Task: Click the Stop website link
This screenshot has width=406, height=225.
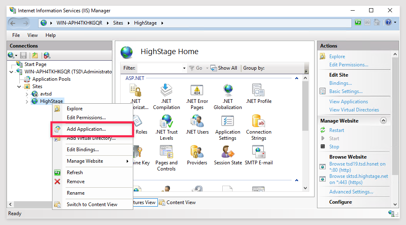Action: coord(334,147)
